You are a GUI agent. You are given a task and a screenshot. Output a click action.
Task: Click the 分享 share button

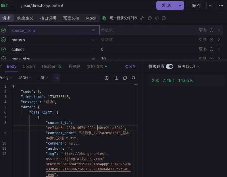tap(130, 66)
